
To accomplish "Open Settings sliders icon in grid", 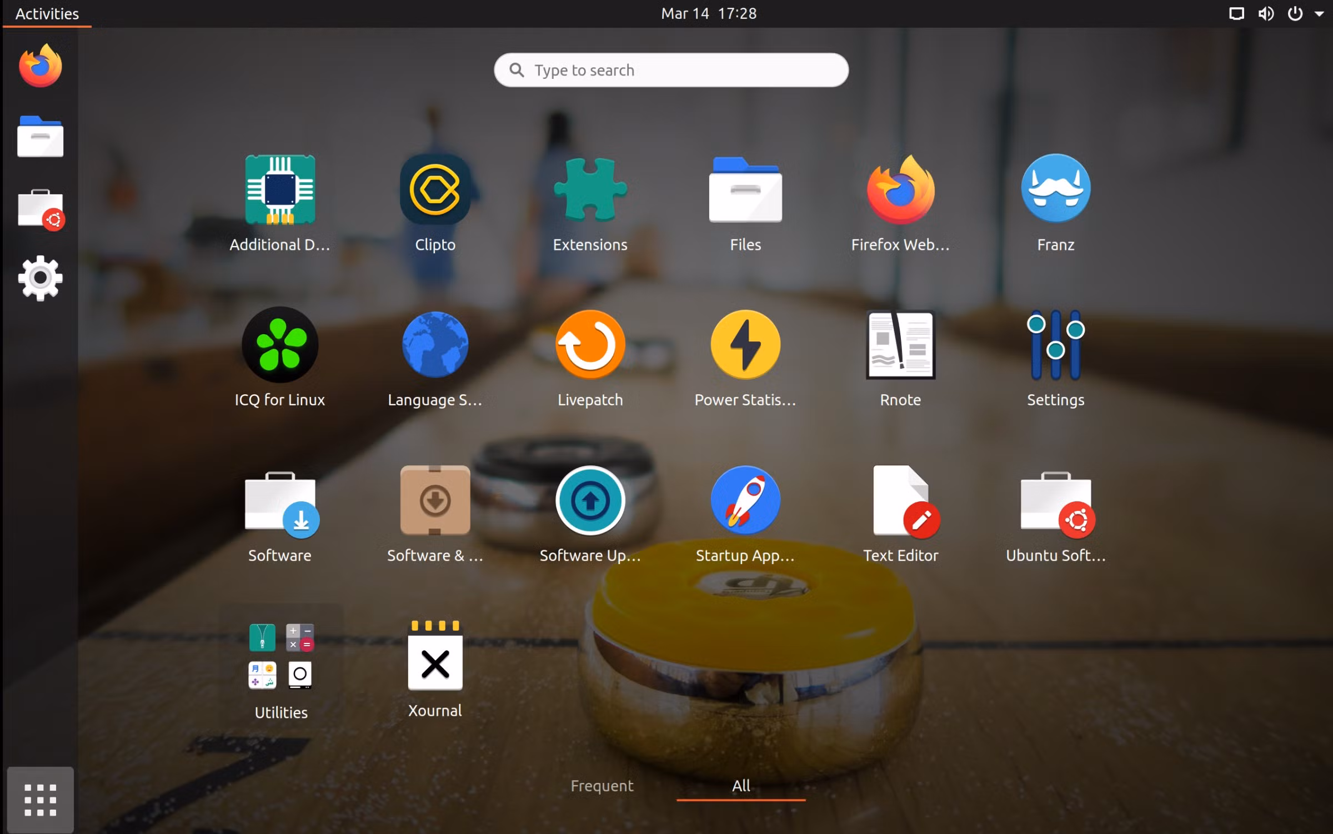I will click(1055, 345).
